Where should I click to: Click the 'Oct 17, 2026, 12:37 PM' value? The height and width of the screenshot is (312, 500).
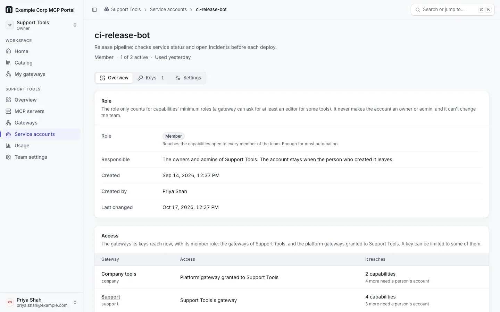pyautogui.click(x=191, y=207)
